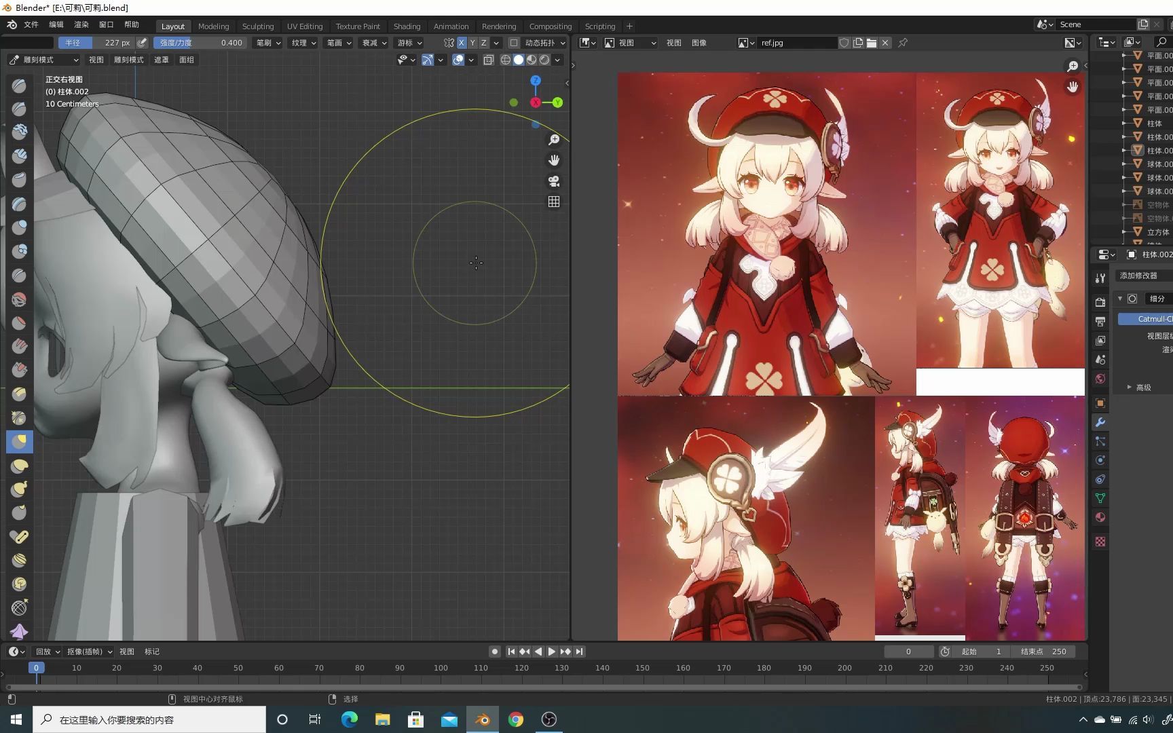
Task: Open the Output properties tab
Action: pyautogui.click(x=1100, y=321)
